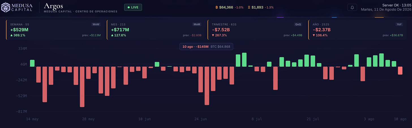Click 'prev: -$2.60B' on Mes card
Image resolution: width=412 pixels, height=128 pixels.
pyautogui.click(x=192, y=35)
